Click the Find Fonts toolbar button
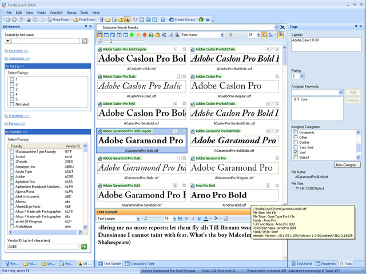The width and height of the screenshot is (366, 274). [84, 20]
